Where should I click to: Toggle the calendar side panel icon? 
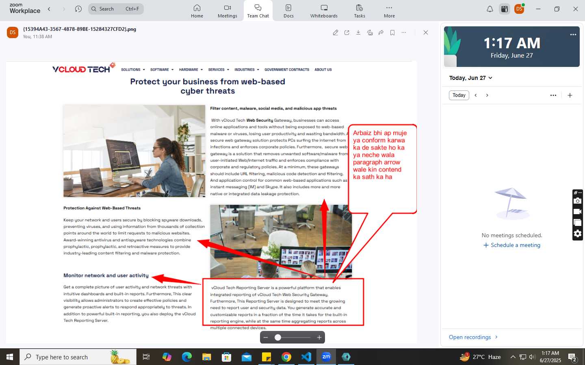[x=505, y=9]
